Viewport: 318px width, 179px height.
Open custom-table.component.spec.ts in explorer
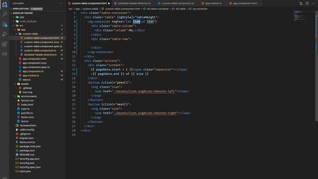(43, 46)
